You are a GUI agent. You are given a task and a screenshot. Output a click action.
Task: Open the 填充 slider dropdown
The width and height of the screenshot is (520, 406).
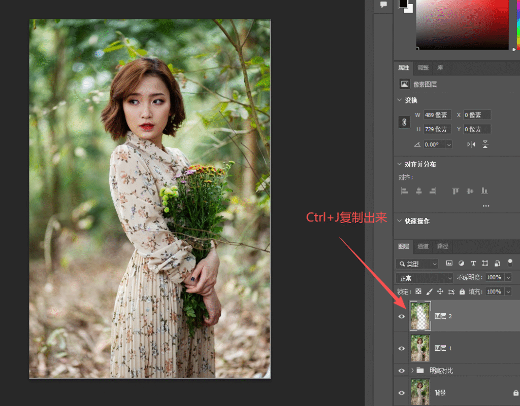click(x=508, y=291)
